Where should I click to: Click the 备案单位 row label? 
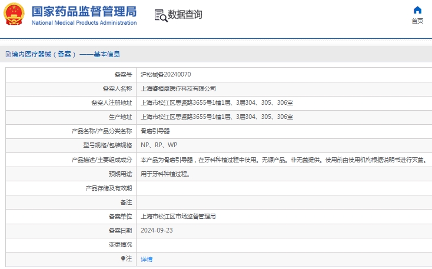click(121, 217)
